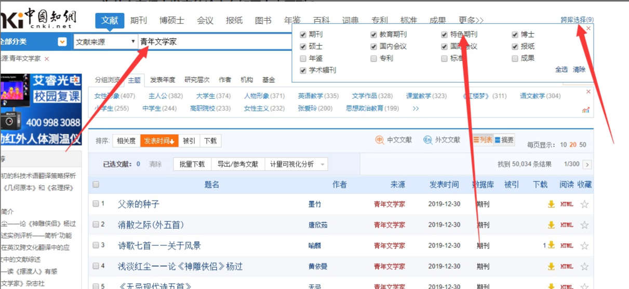Star the article 诗歌七首——关于风景
This screenshot has width=629, height=289.
pos(584,246)
